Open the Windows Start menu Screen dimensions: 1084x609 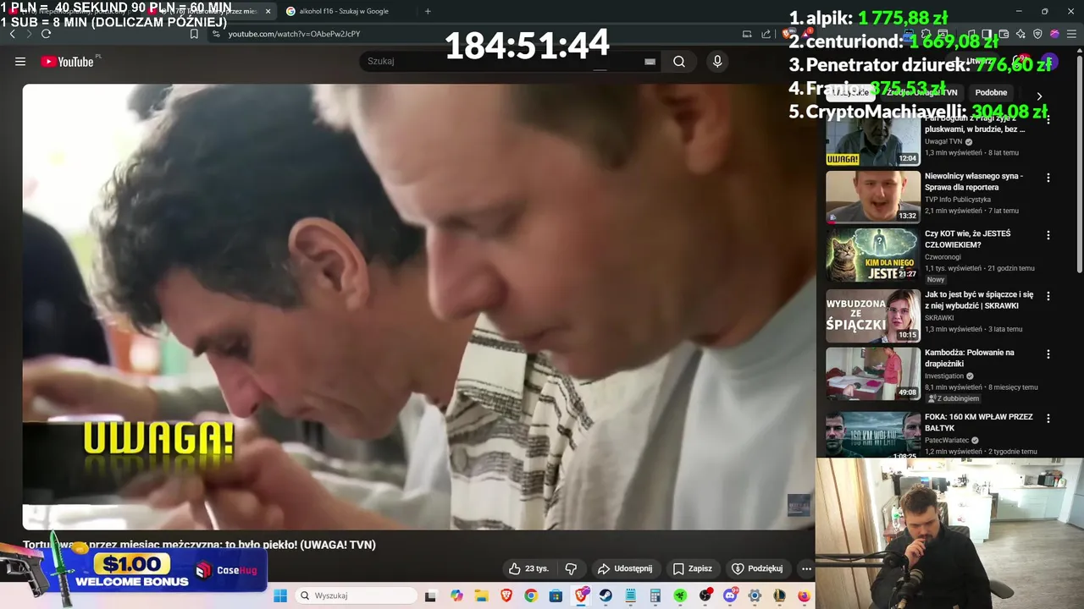280,595
